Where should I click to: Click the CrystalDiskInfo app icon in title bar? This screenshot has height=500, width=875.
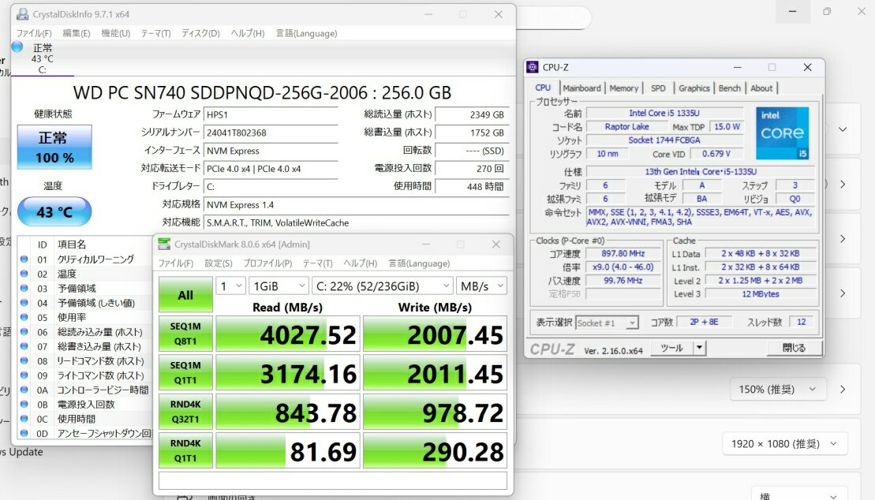pos(21,14)
